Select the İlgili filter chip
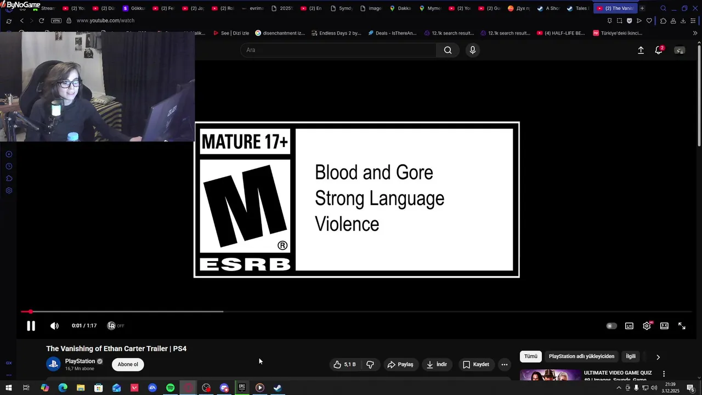 [x=631, y=356]
